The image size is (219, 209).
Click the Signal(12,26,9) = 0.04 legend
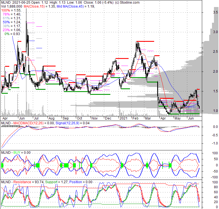click(x=72, y=123)
